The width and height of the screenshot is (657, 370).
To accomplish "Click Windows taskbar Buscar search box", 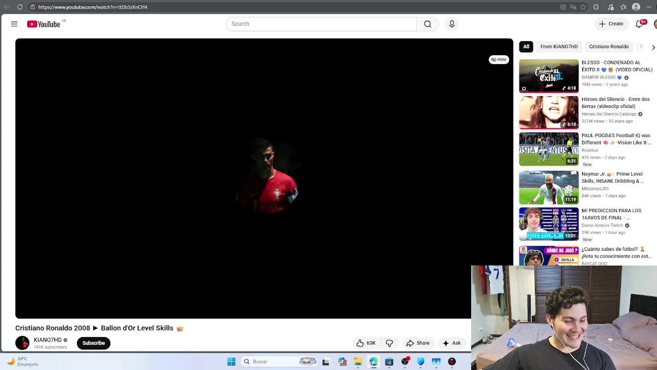I will (x=280, y=362).
